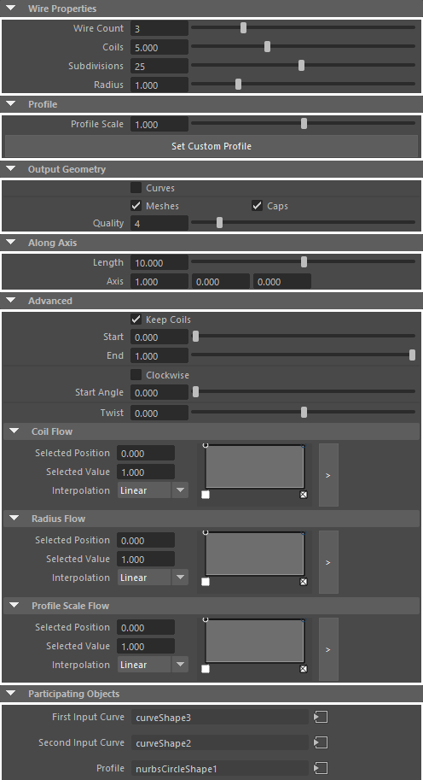Viewport: 423px width, 780px height.
Task: Toggle the Clockwise checkbox
Action: coord(136,374)
